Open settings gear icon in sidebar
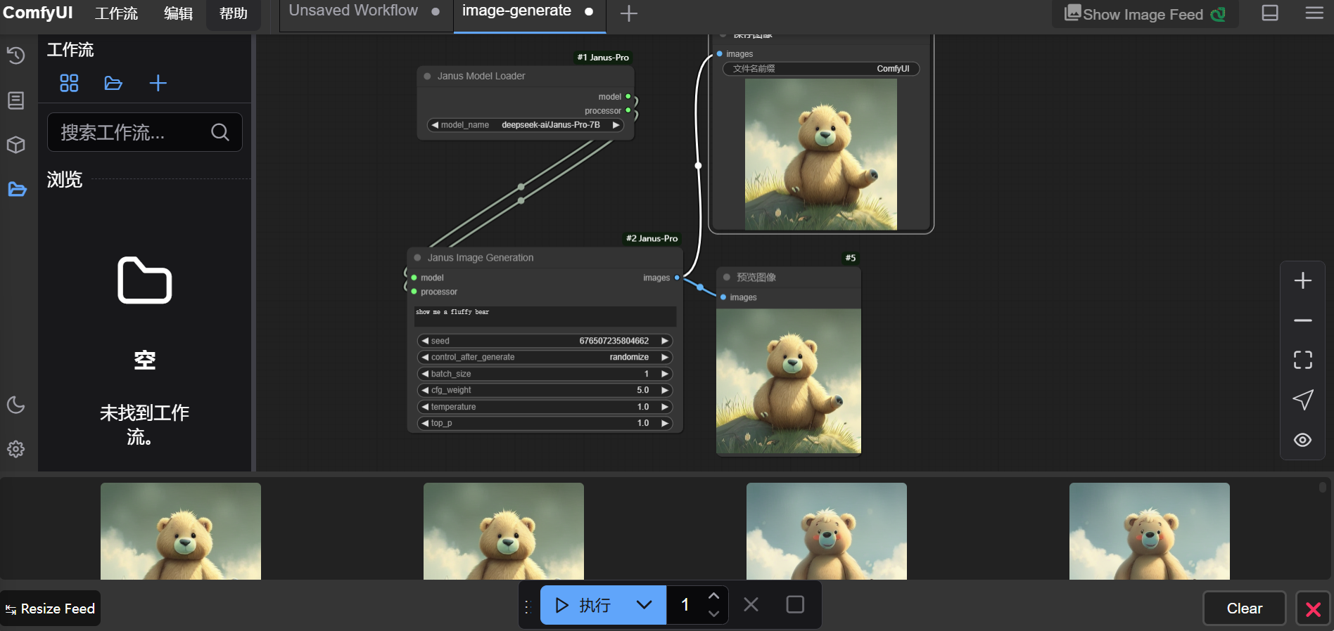1334x631 pixels. pos(15,449)
